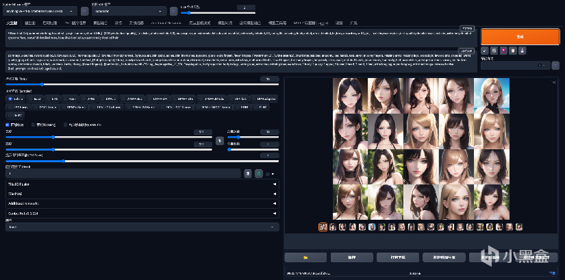Open the script dropdown showing None

coord(142,227)
